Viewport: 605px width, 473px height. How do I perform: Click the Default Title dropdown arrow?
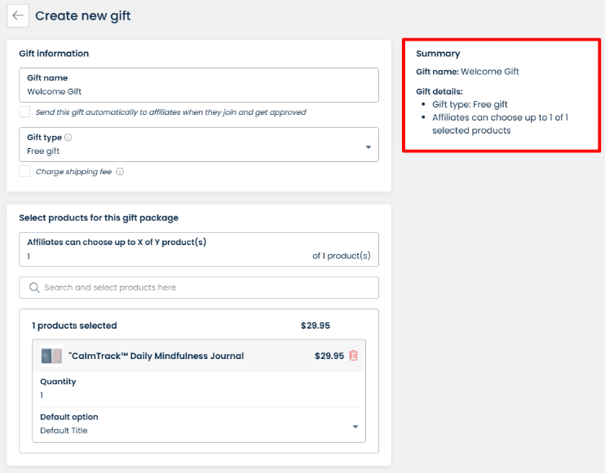(355, 427)
